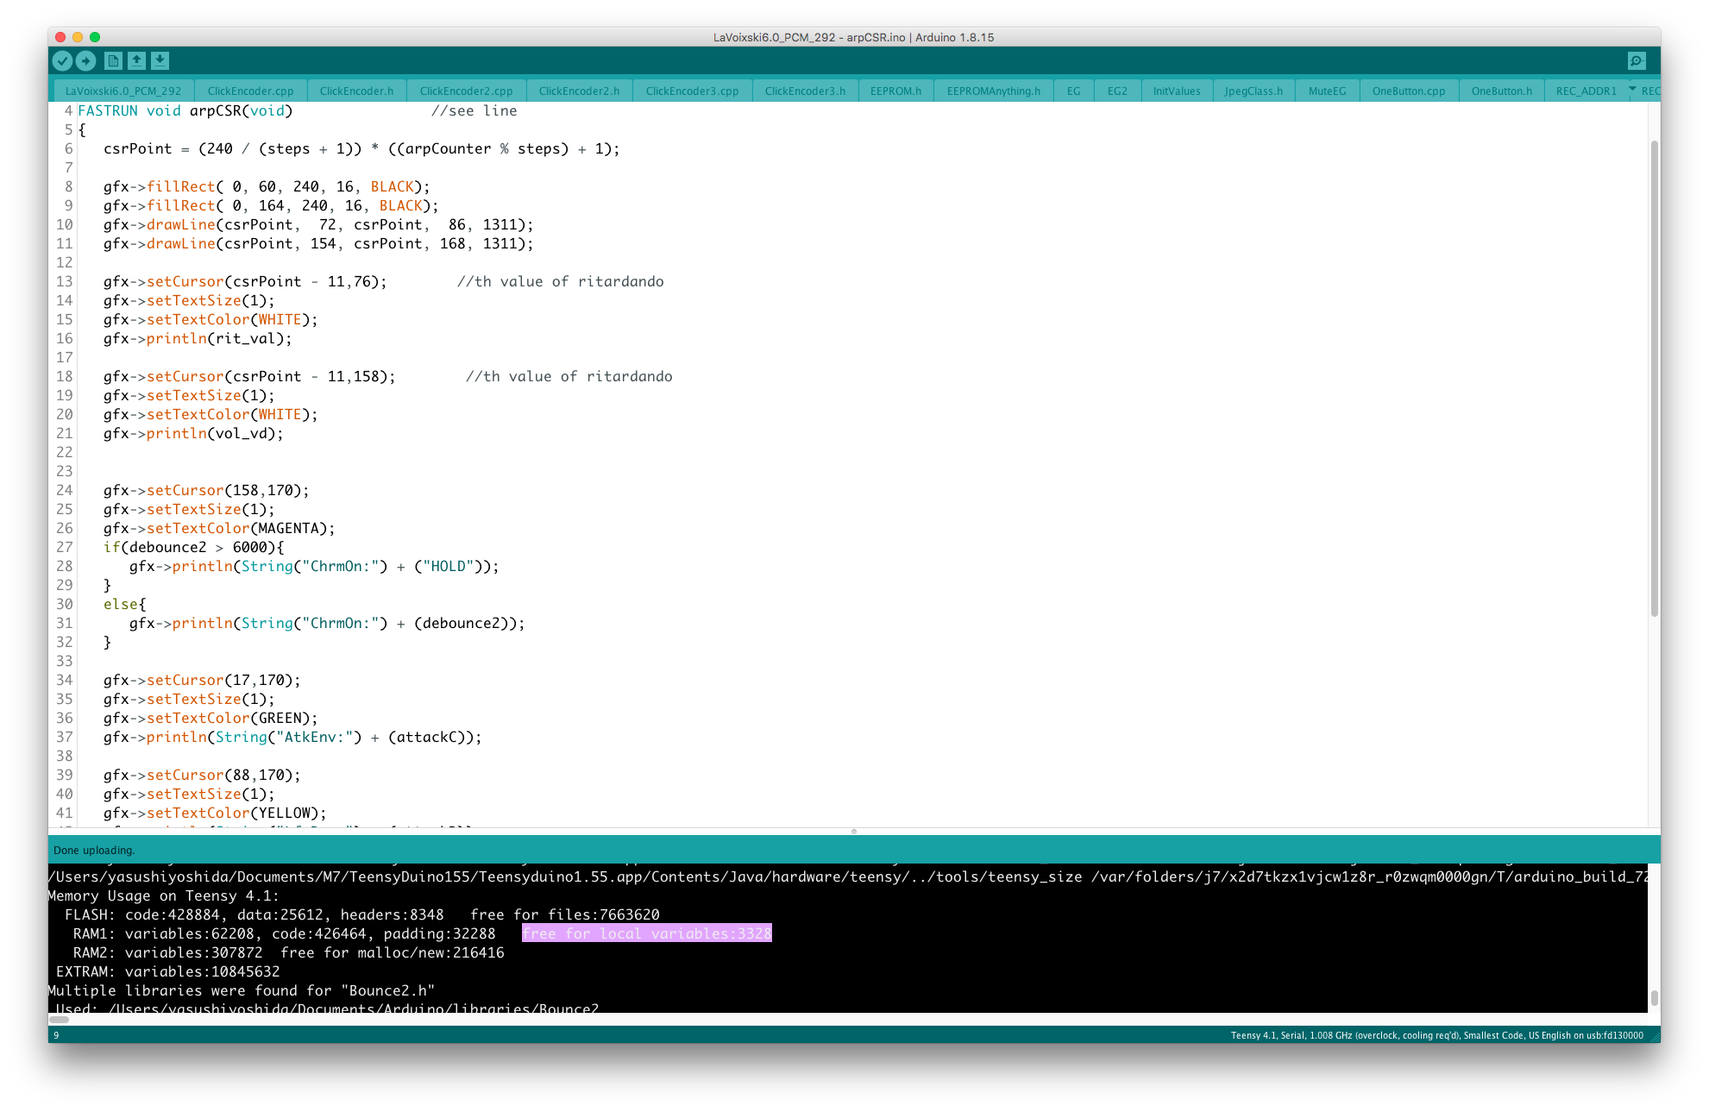Click the "HOLD" println on line 28

[314, 566]
